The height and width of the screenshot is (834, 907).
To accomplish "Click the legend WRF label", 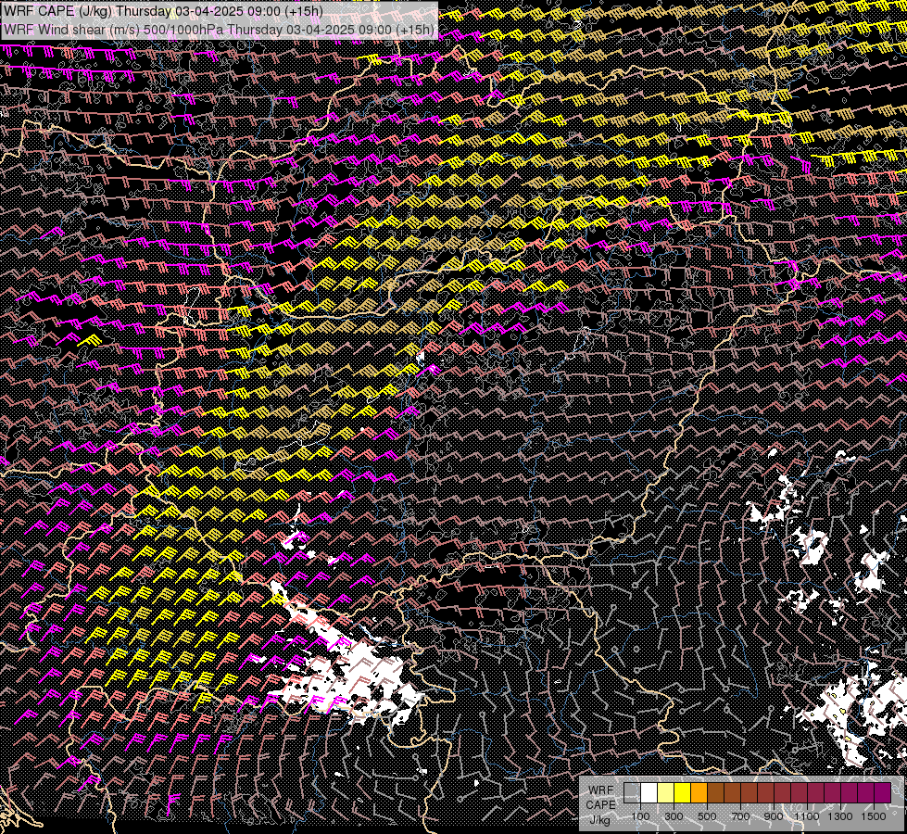I will [601, 790].
